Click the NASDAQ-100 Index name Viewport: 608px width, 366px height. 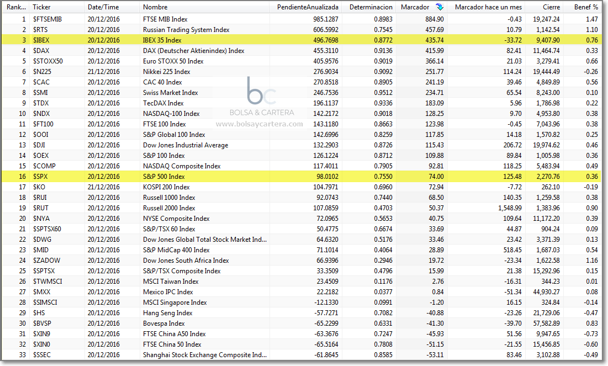[171, 113]
